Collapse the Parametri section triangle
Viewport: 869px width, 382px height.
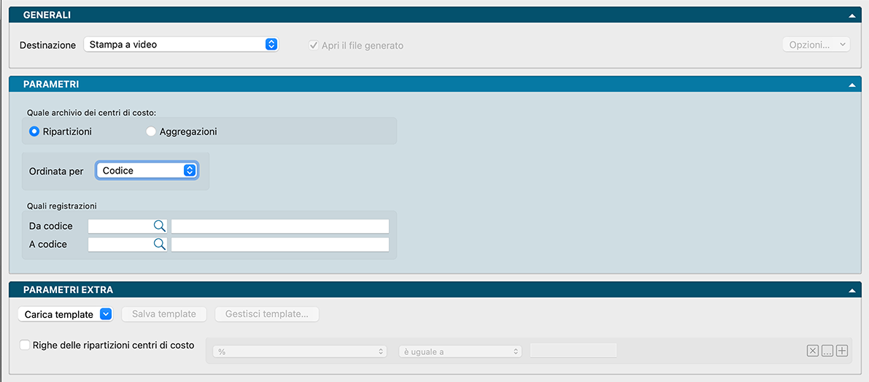point(851,85)
